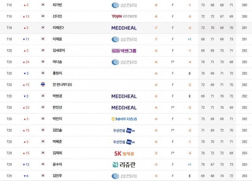
Task: Click the SK텔레콤 logo in 김재희's row
Action: point(124,153)
